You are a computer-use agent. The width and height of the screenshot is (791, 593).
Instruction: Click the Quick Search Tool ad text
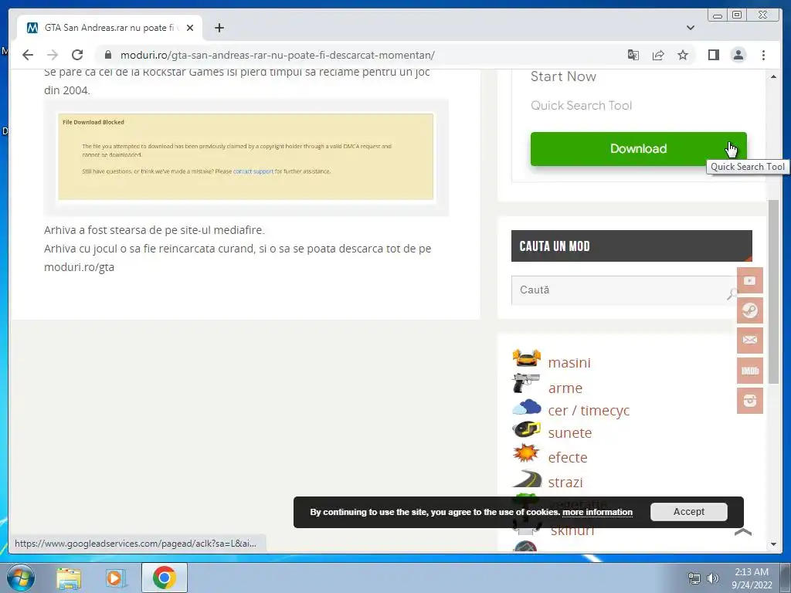(x=581, y=105)
